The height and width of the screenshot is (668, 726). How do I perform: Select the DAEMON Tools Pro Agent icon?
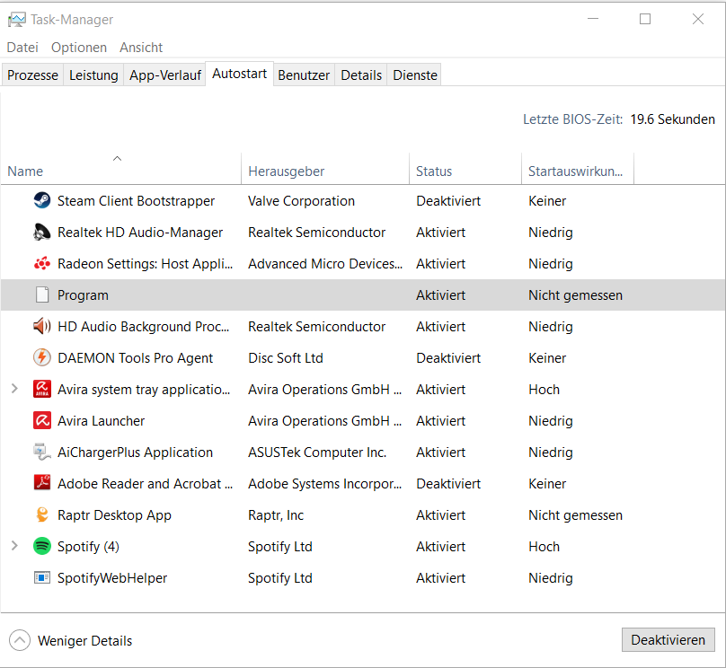[x=41, y=358]
